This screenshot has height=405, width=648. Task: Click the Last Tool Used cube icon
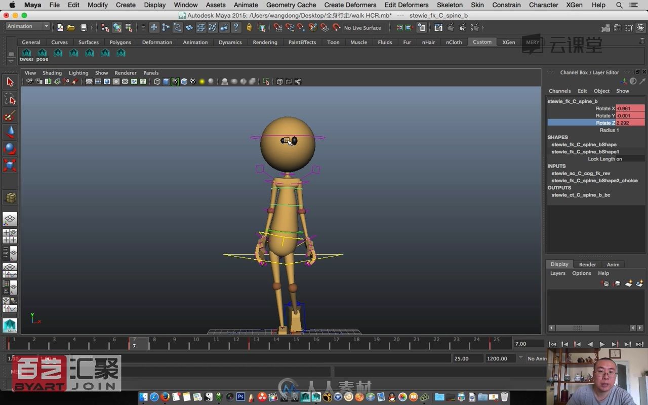click(x=10, y=197)
